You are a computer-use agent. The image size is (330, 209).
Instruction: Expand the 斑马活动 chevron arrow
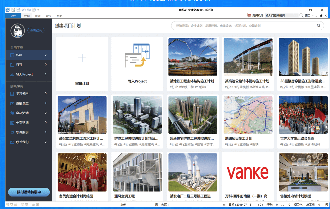(x=46, y=113)
